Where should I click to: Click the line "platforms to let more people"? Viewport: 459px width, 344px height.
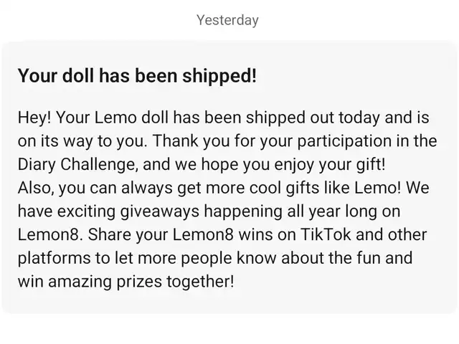pyautogui.click(x=125, y=258)
